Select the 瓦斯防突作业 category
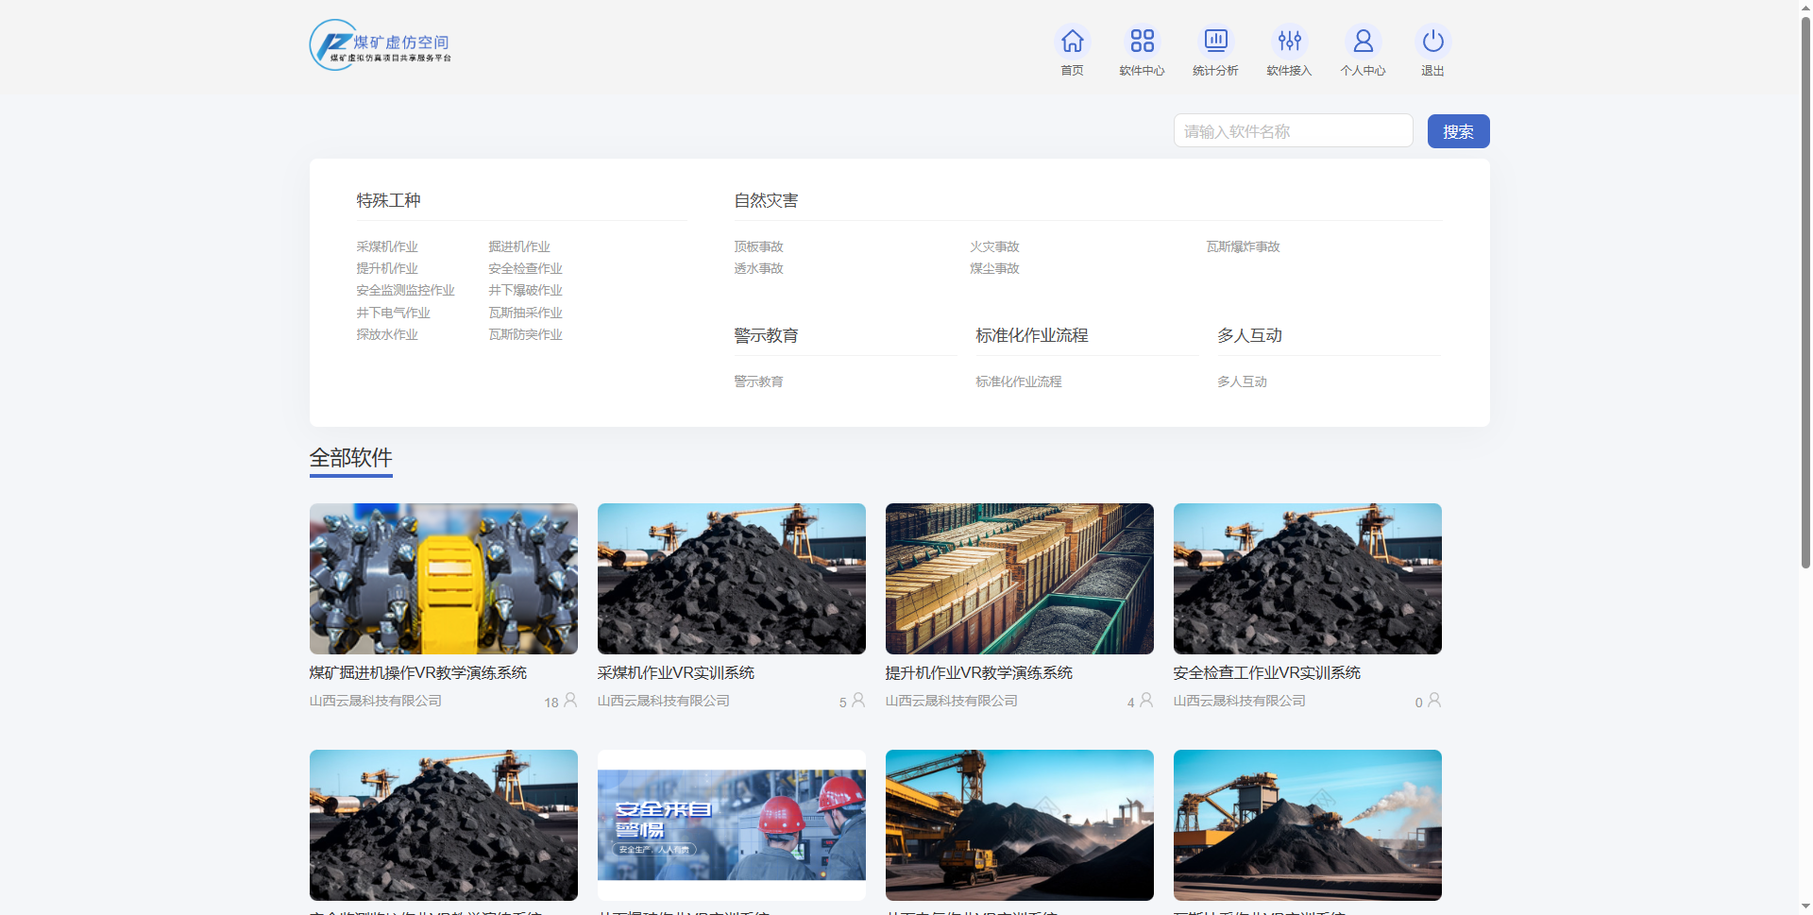 tap(525, 334)
